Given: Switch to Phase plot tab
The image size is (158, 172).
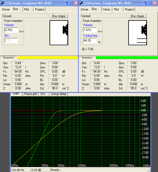Looking at the screenshot, I should click(30, 94).
